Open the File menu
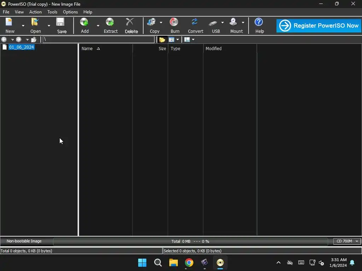Screen dimensions: 362x271 (x=6, y=12)
